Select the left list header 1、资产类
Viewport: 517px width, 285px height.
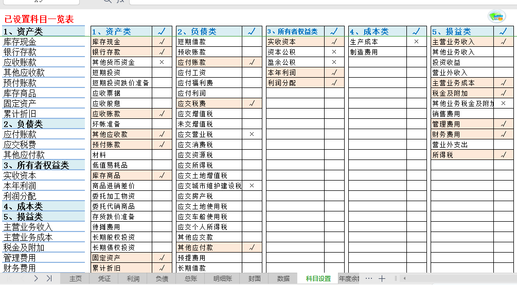click(44, 31)
